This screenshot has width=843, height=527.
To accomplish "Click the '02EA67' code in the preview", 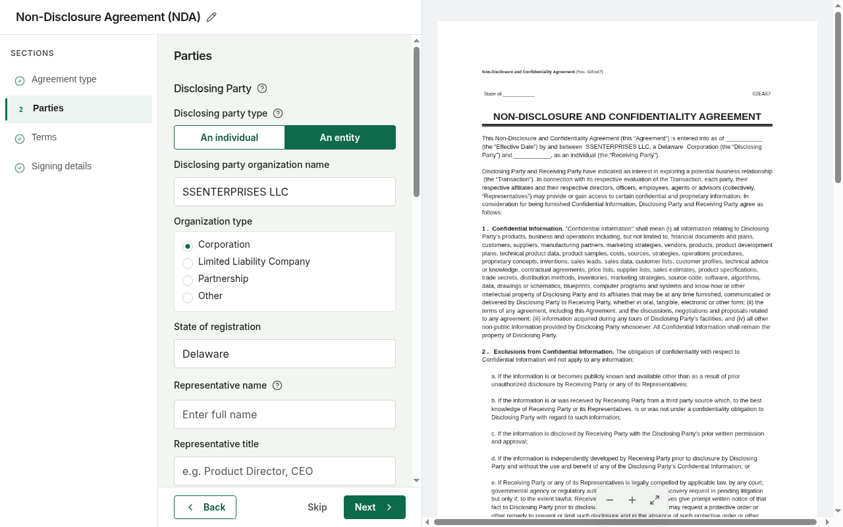I will (761, 94).
